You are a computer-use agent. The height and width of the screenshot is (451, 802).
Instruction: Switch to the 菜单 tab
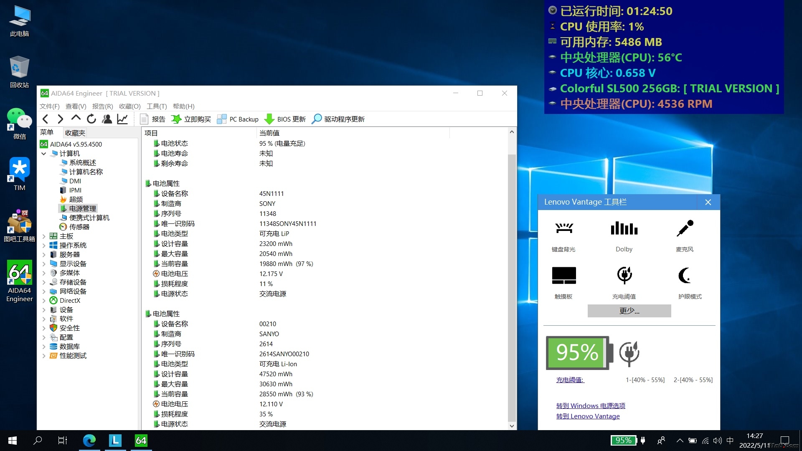pyautogui.click(x=47, y=132)
